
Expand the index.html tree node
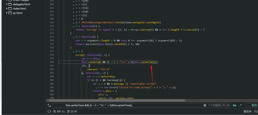[7, 9]
